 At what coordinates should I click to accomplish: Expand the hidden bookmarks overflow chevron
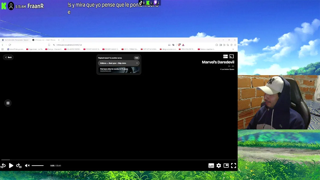click(233, 49)
